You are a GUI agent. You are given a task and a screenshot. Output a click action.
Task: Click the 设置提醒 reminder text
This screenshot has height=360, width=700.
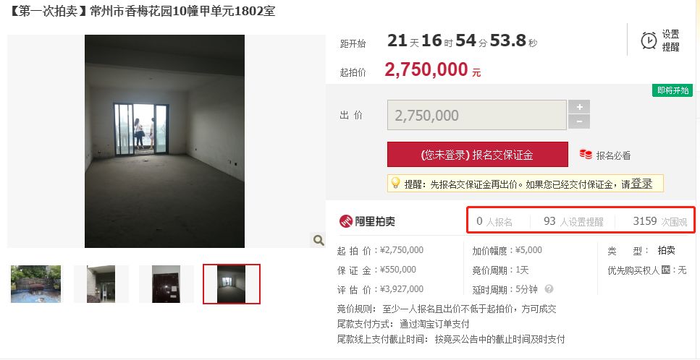point(670,40)
